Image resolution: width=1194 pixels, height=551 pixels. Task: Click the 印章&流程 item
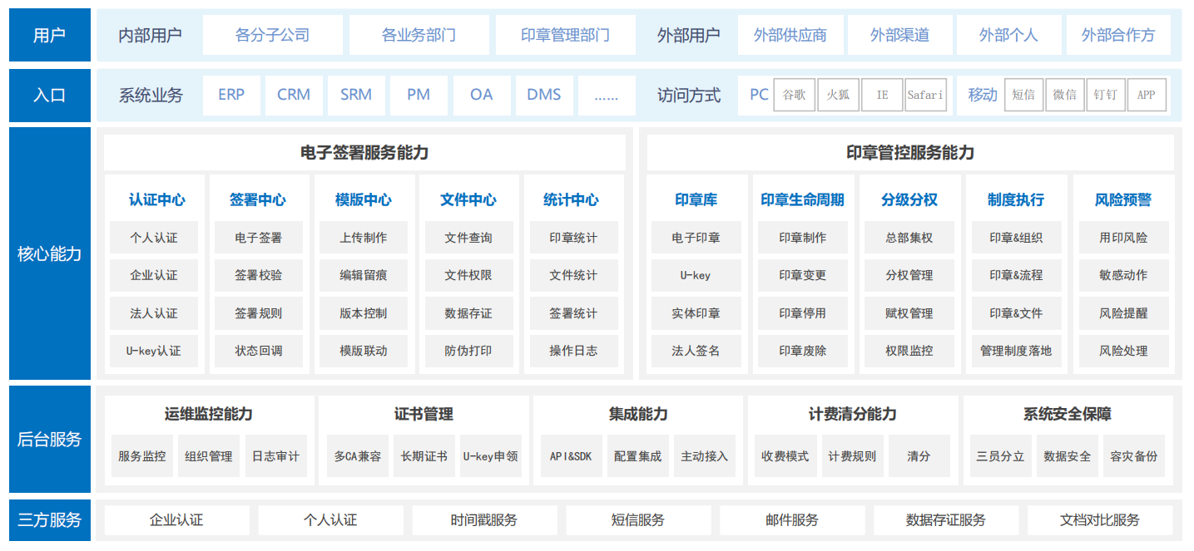[x=1016, y=275]
